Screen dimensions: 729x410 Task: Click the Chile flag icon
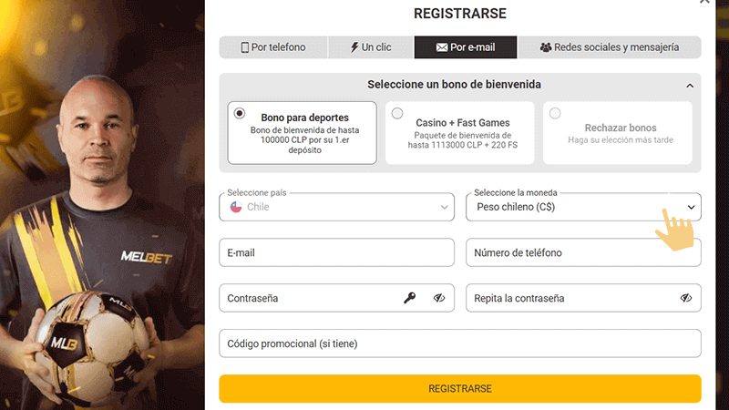[235, 207]
